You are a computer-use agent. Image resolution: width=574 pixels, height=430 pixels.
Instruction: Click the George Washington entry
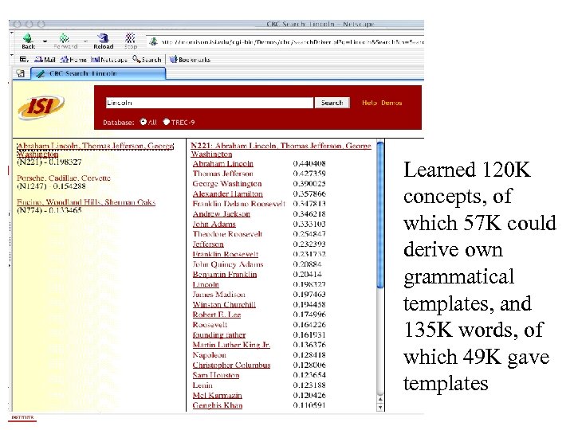click(x=227, y=184)
